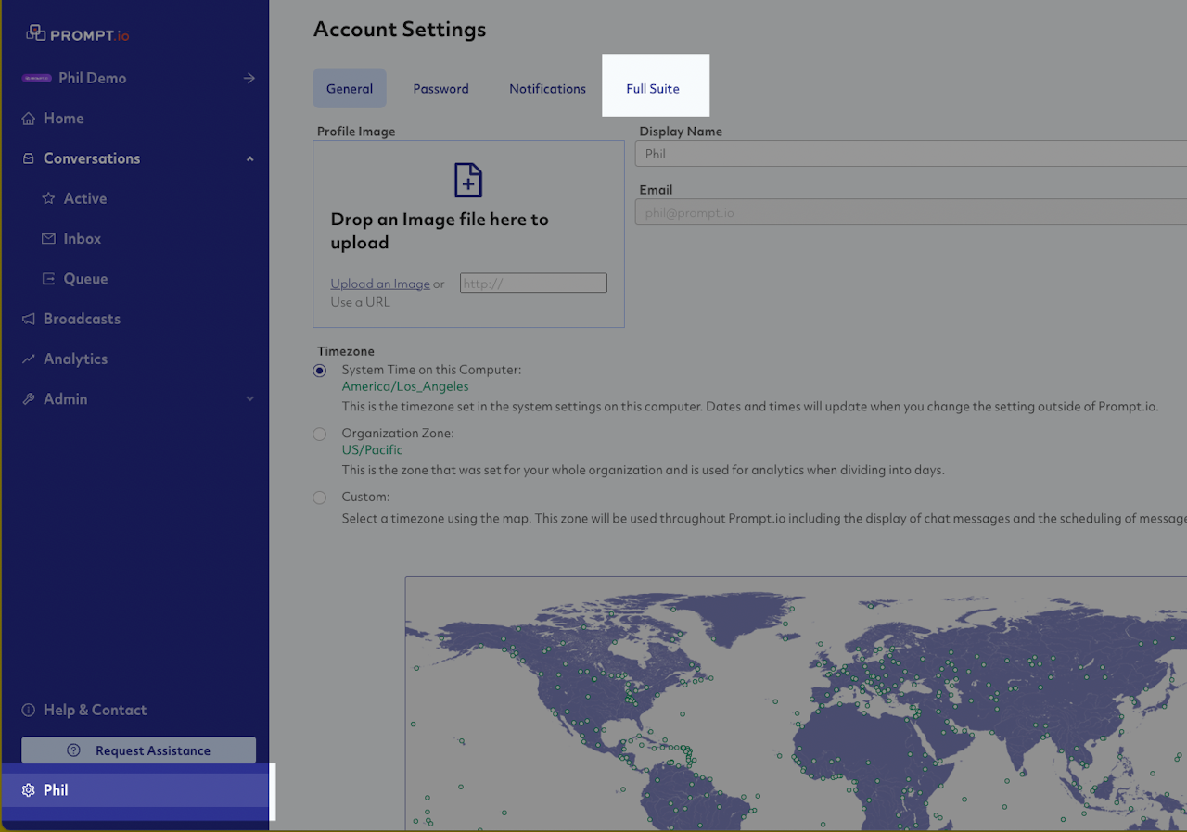Image resolution: width=1187 pixels, height=832 pixels.
Task: Click the Prompt.io logo
Action: pyautogui.click(x=78, y=34)
